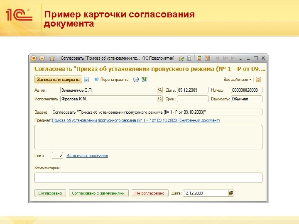
Task: Click the star favorites icon left of window title
Action: [52, 58]
